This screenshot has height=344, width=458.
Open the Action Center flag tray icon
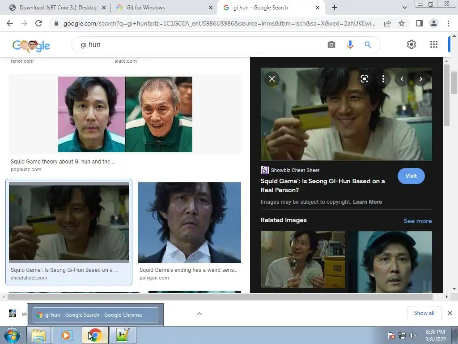[391, 335]
